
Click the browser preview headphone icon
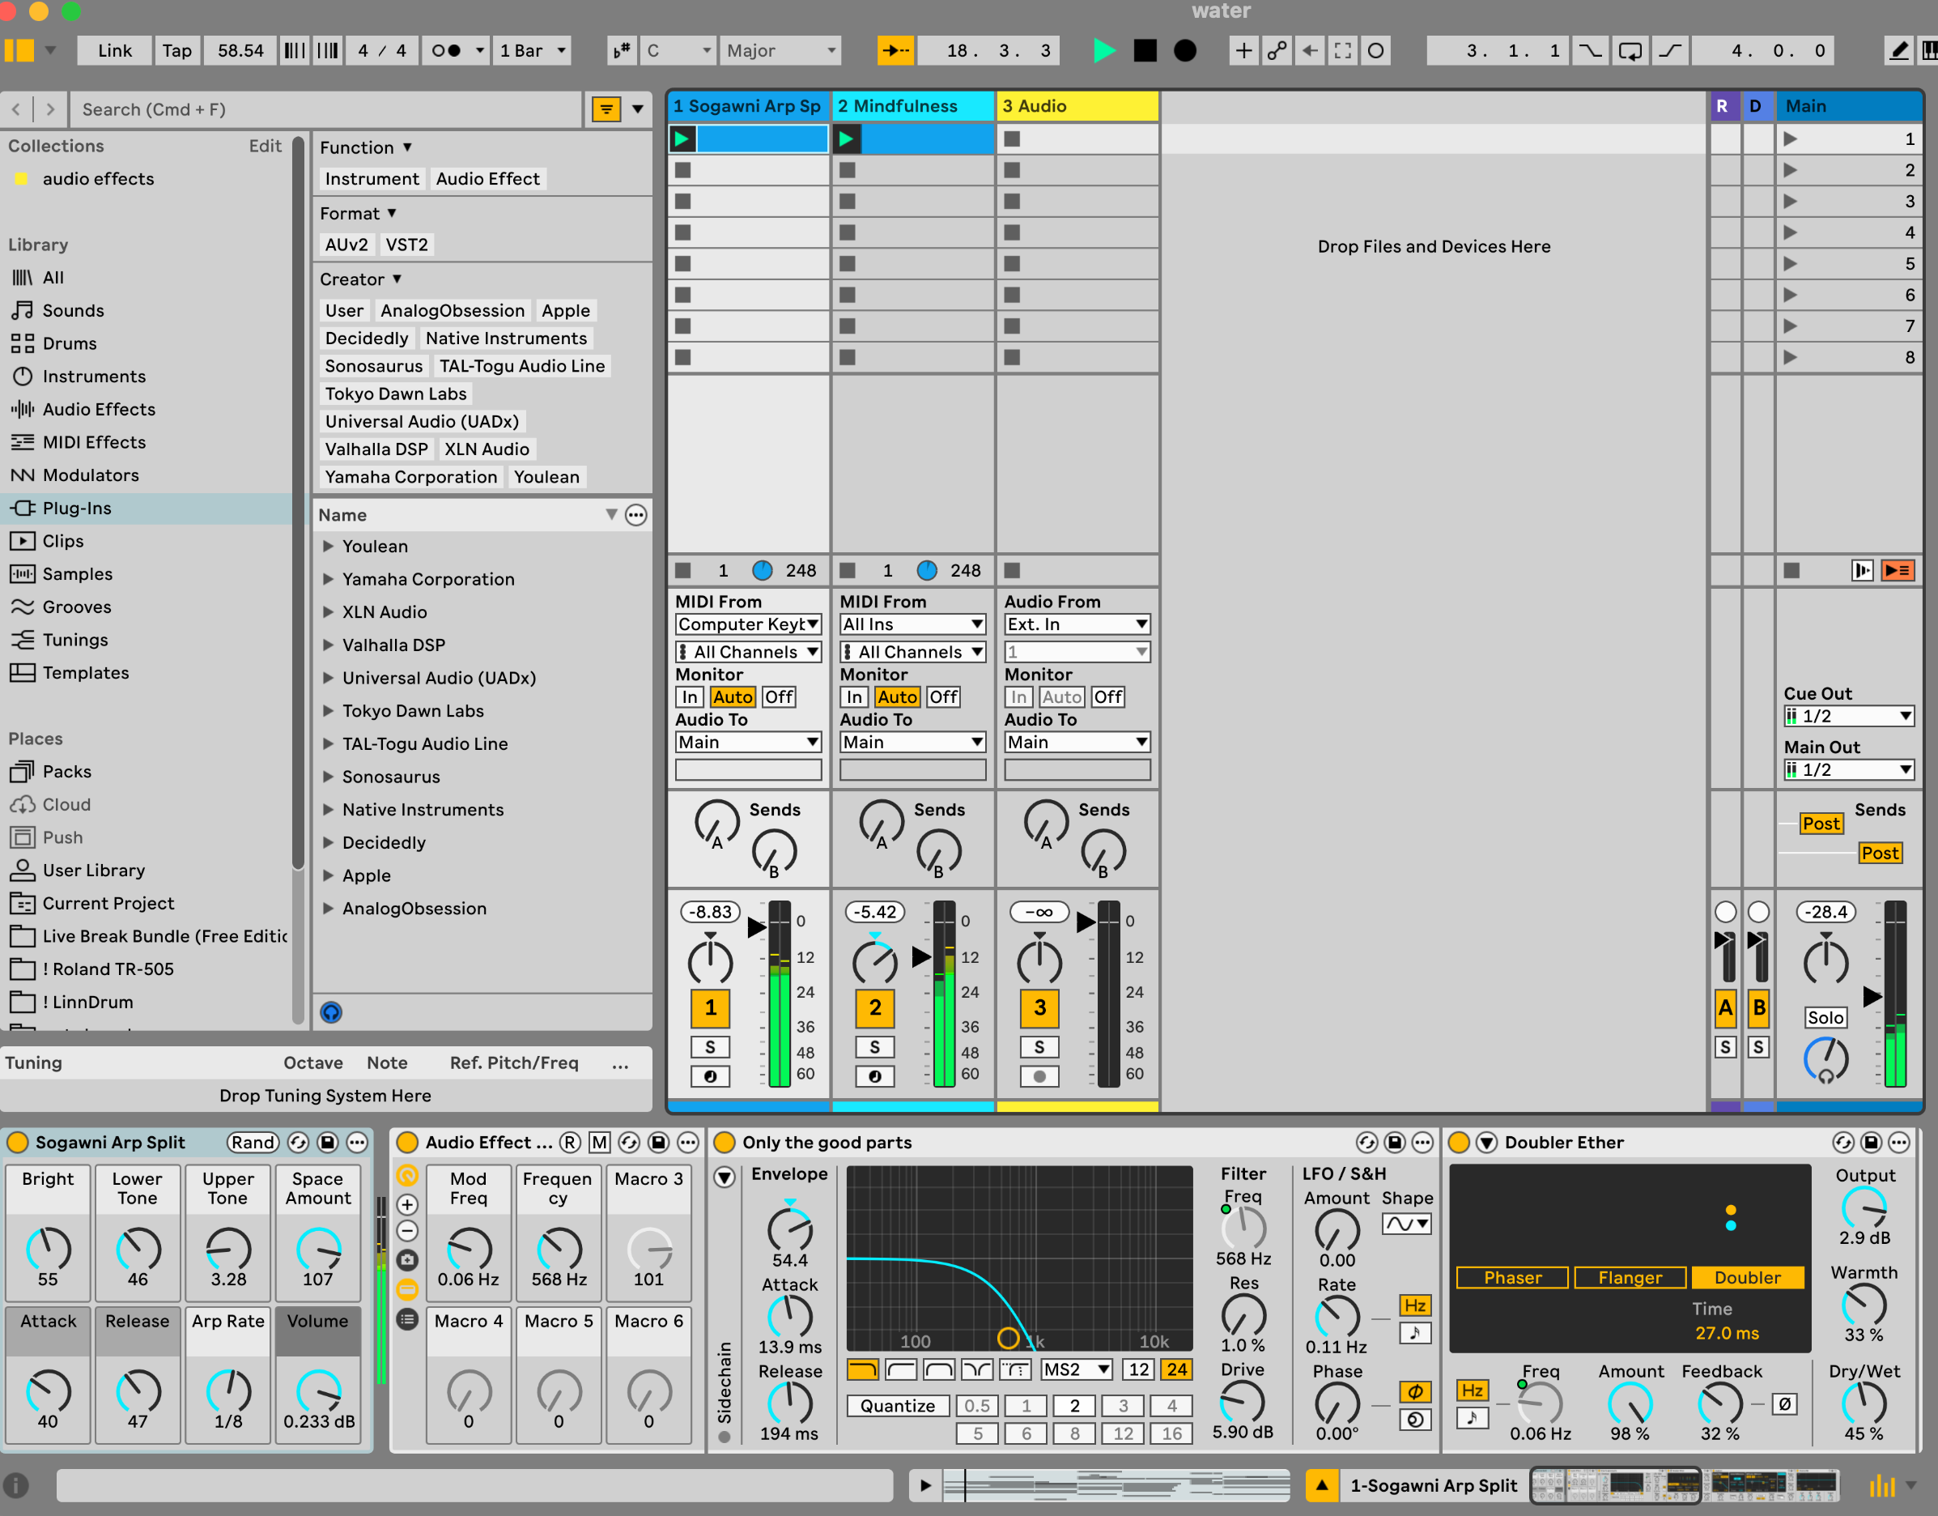(331, 1011)
